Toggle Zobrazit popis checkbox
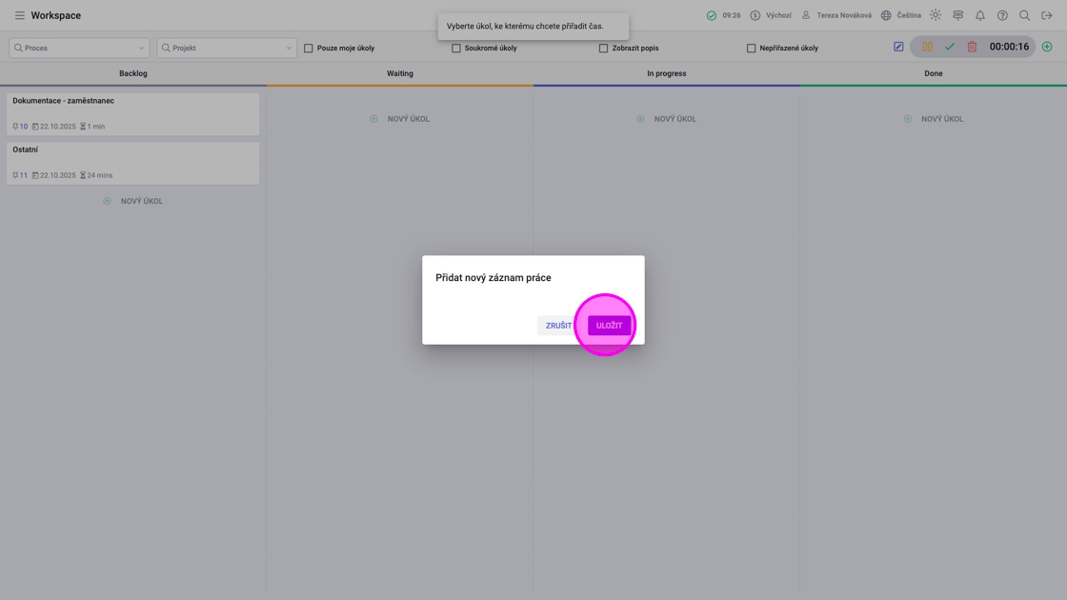The width and height of the screenshot is (1067, 600). (x=603, y=48)
